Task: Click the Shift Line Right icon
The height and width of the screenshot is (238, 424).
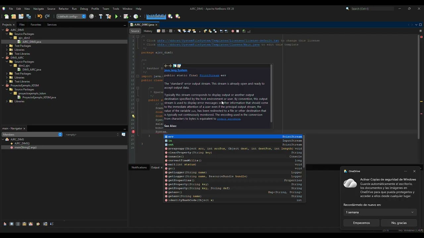Action: (226, 31)
